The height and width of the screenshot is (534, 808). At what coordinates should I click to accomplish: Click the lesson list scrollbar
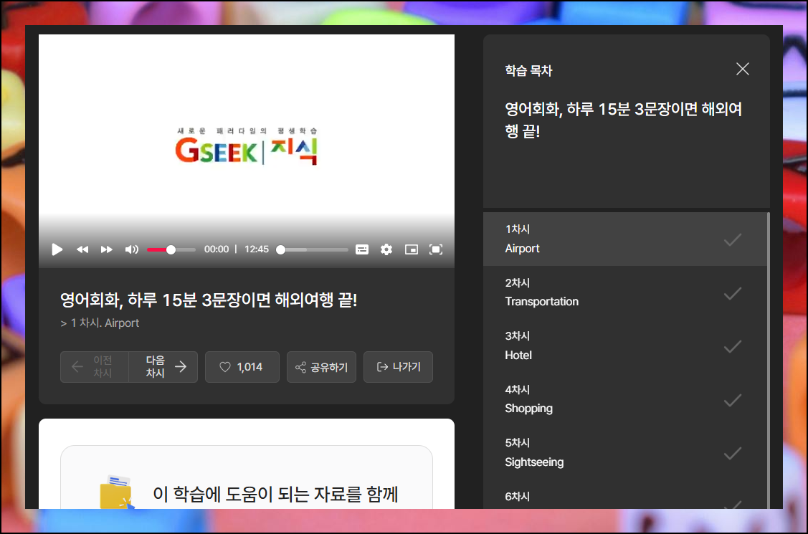point(769,361)
